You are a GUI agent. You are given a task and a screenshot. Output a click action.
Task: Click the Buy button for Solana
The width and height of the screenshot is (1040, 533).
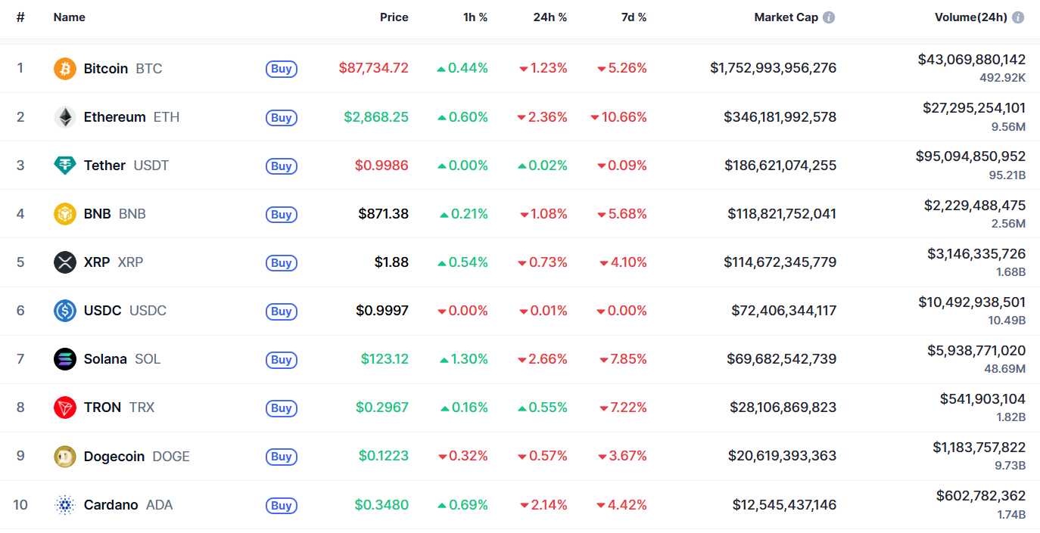pos(282,359)
